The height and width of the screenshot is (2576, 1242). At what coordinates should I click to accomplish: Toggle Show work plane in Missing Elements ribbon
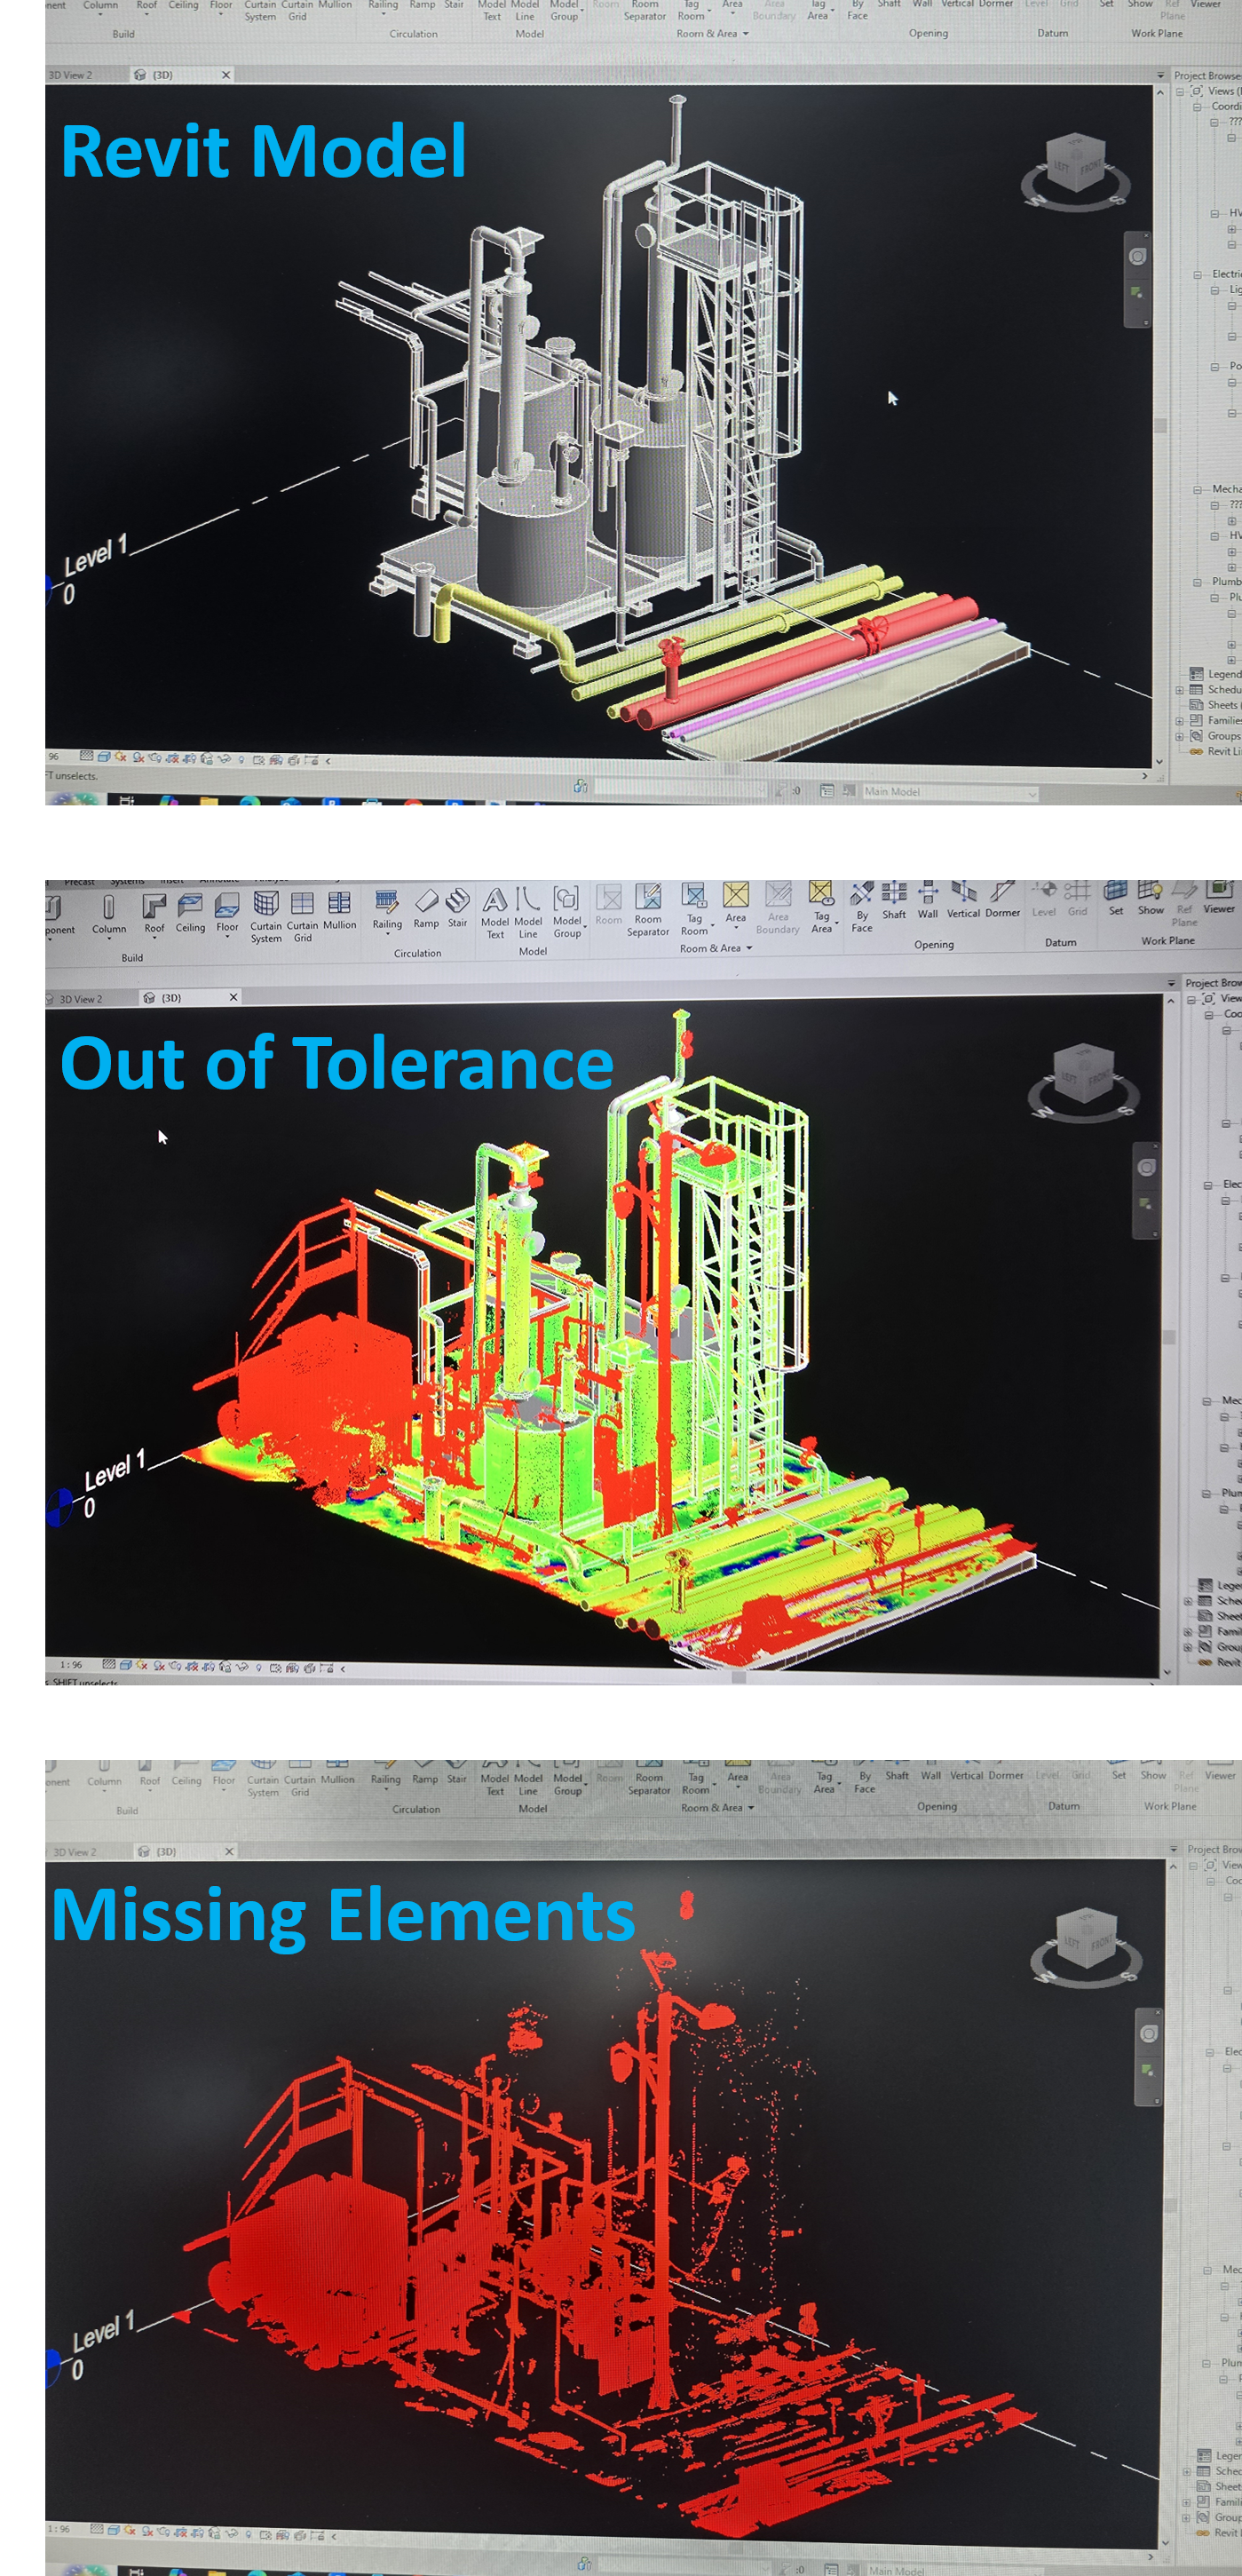1153,1775
